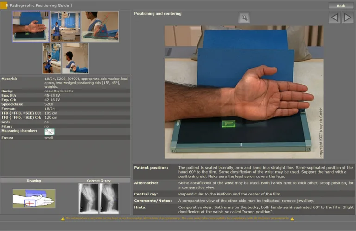This screenshot has width=356, height=231.
Task: Click the '120 cm' TFD value
Action: 51,117
